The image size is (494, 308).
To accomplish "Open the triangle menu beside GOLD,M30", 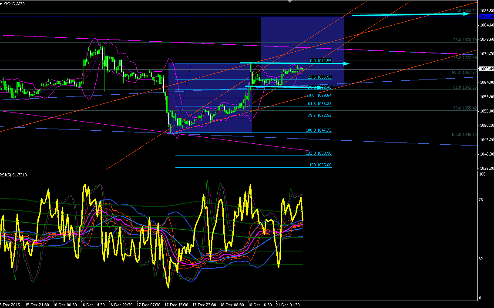I will click(x=1, y=4).
